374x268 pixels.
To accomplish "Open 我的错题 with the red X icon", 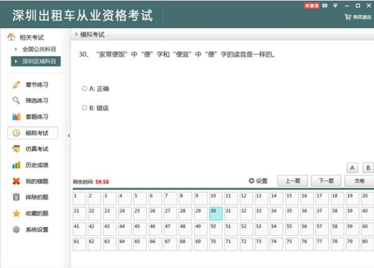I will pos(36,181).
